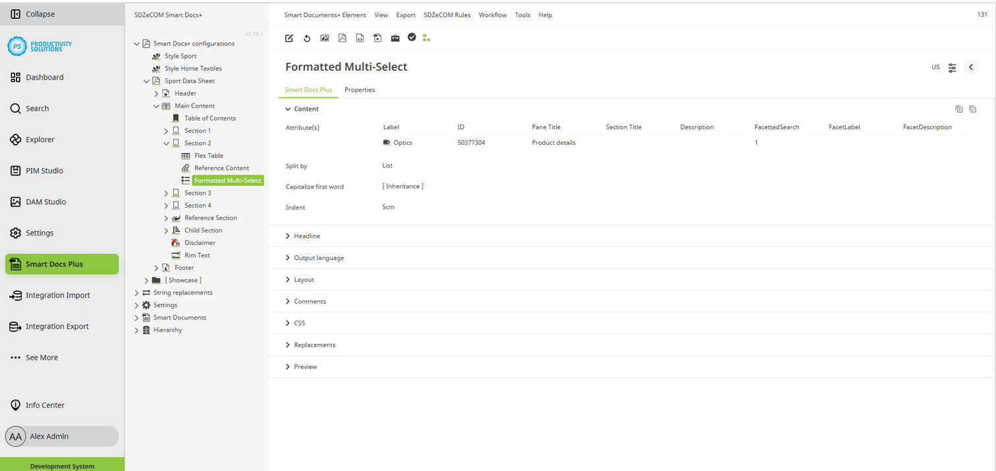Expand the CSS section
Screen dimensions: 996x471
pyautogui.click(x=300, y=323)
